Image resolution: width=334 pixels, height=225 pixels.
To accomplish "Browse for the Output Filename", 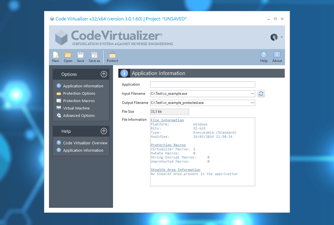I will coord(252,103).
